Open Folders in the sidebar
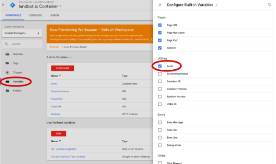The height and width of the screenshot is (164, 276). (17, 91)
